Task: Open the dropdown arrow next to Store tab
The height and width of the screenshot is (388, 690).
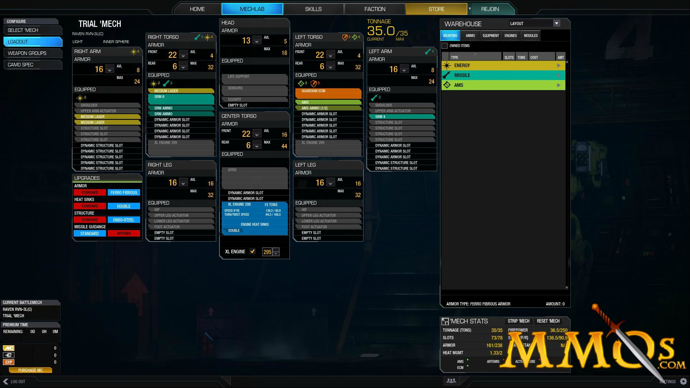Action: click(x=469, y=9)
